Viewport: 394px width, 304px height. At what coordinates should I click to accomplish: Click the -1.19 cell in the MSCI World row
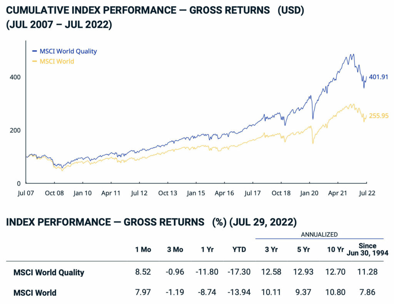[x=175, y=292]
